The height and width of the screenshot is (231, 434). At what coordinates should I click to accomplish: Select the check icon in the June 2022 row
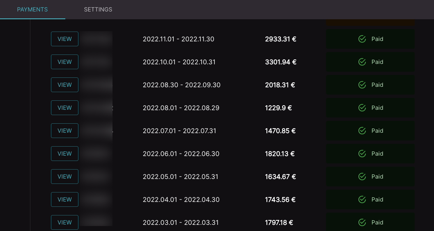[x=362, y=154]
